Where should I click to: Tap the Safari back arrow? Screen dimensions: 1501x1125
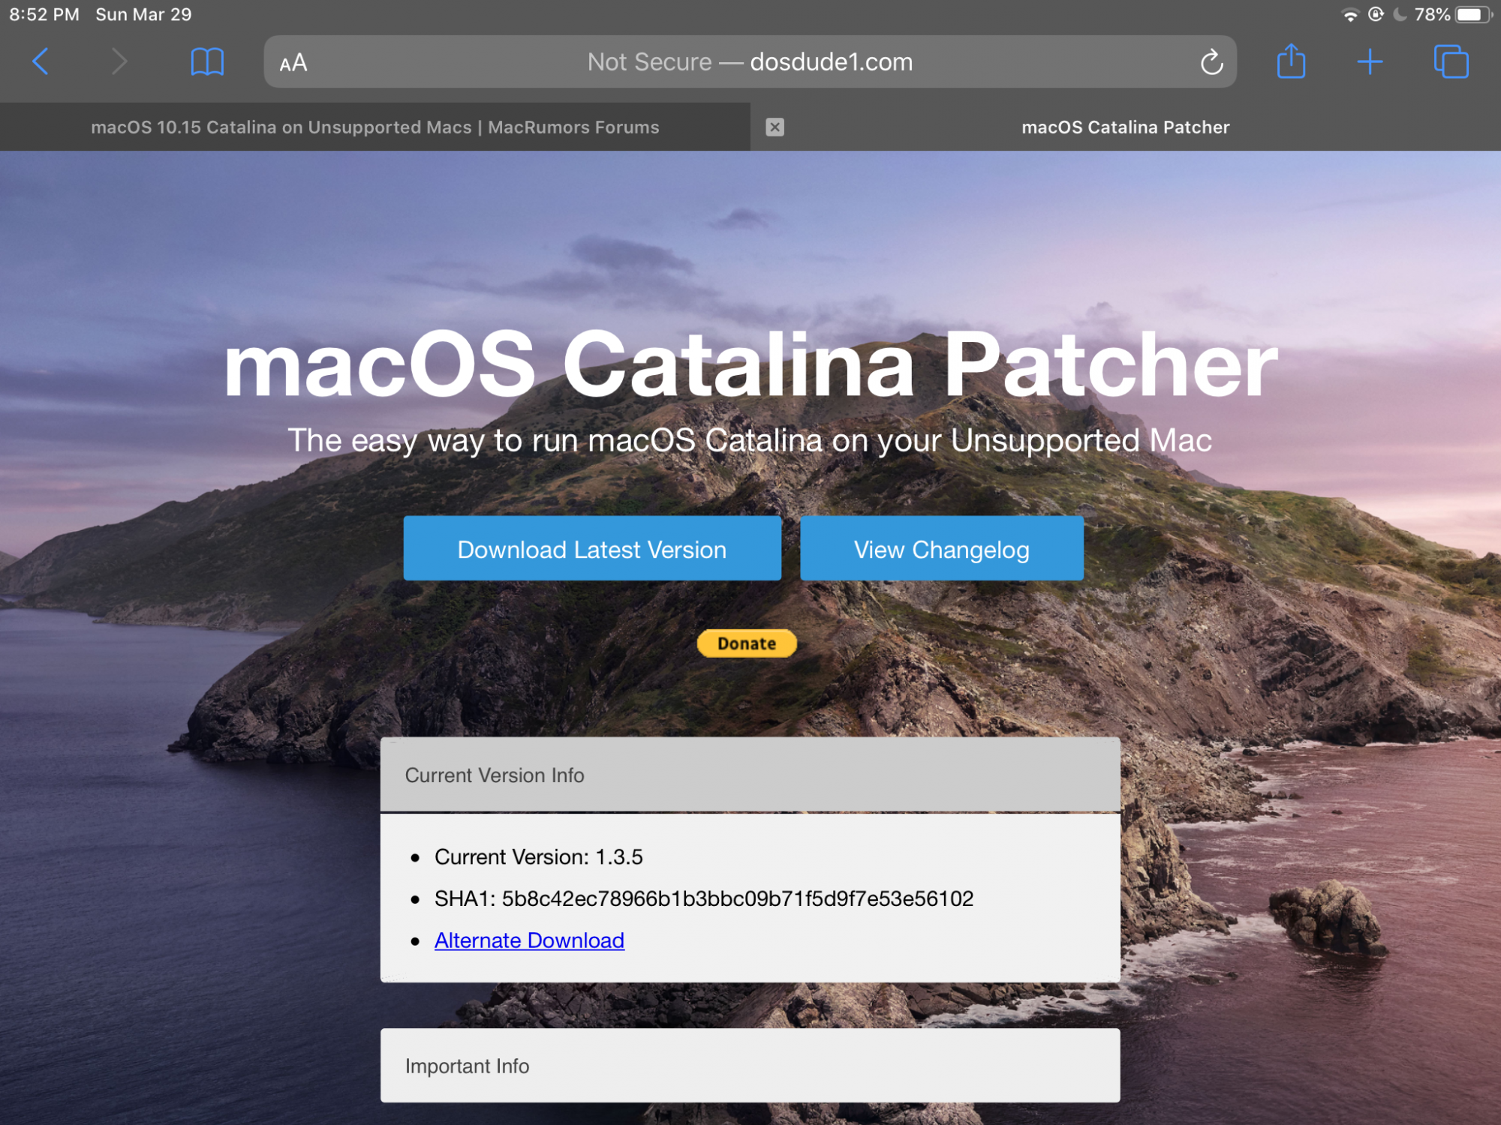(x=41, y=61)
